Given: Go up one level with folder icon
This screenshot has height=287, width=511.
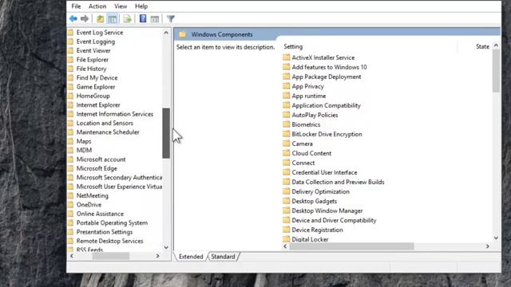Looking at the screenshot, I should point(100,19).
